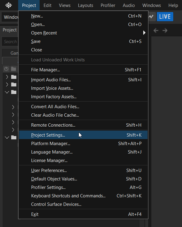Click the back navigation arrow
Screen dimensions: 182x227
pyautogui.click(x=156, y=30)
